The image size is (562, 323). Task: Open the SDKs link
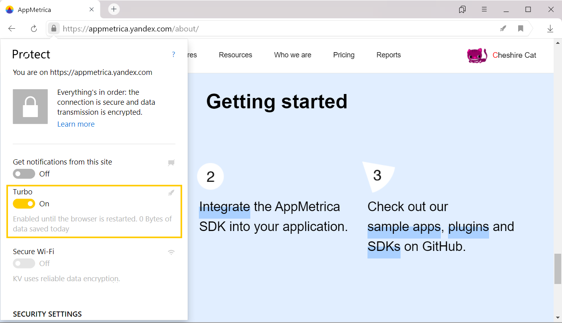(x=384, y=247)
